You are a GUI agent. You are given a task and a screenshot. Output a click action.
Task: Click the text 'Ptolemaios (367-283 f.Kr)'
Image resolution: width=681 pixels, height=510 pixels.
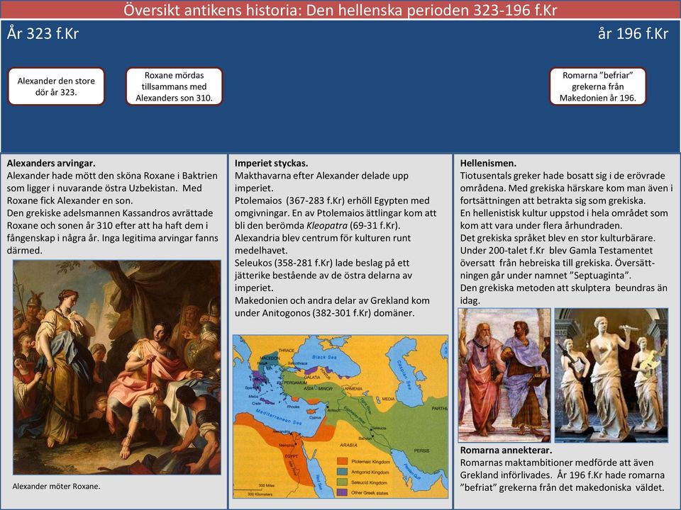tap(289, 200)
